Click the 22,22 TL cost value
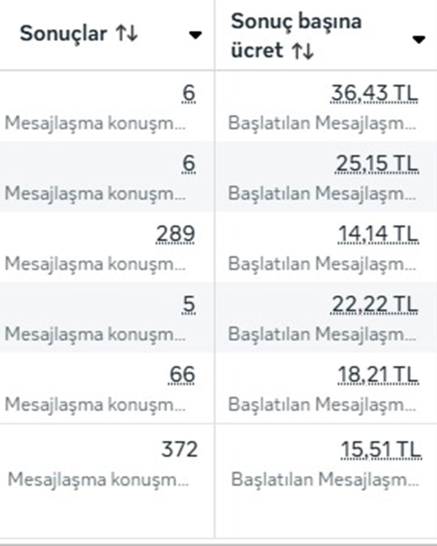437x546 pixels. point(374,305)
